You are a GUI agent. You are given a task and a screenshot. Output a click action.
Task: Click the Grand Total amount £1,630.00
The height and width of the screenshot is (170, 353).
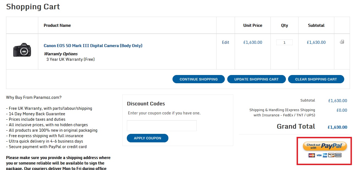(x=337, y=127)
